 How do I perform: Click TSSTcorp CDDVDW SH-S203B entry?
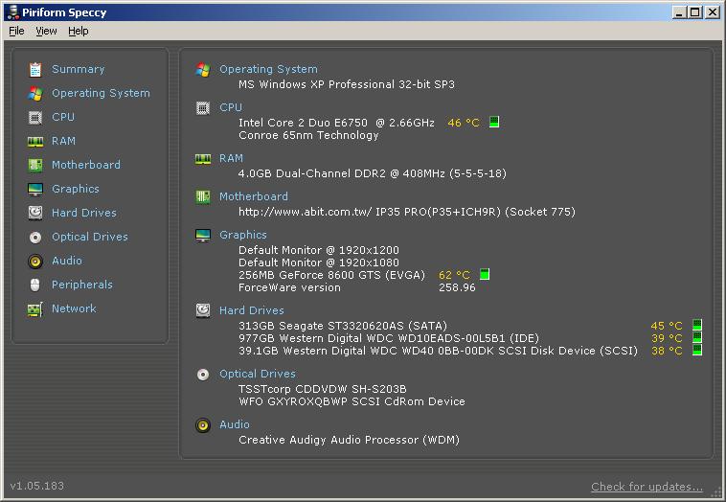pos(323,389)
